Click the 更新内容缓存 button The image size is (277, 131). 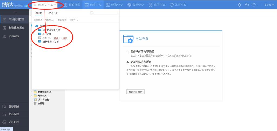136,92
